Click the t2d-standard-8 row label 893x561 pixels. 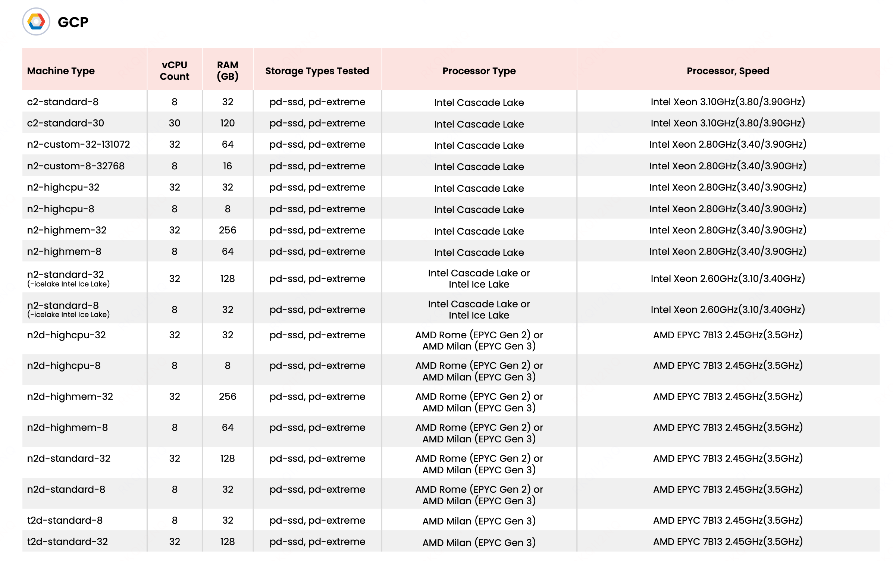click(65, 520)
